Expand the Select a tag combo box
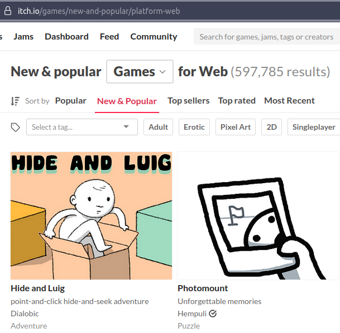Image resolution: width=340 pixels, height=333 pixels. (82, 127)
